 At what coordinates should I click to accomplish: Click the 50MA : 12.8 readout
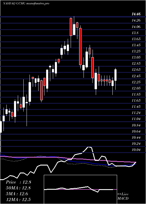[x=18, y=188]
